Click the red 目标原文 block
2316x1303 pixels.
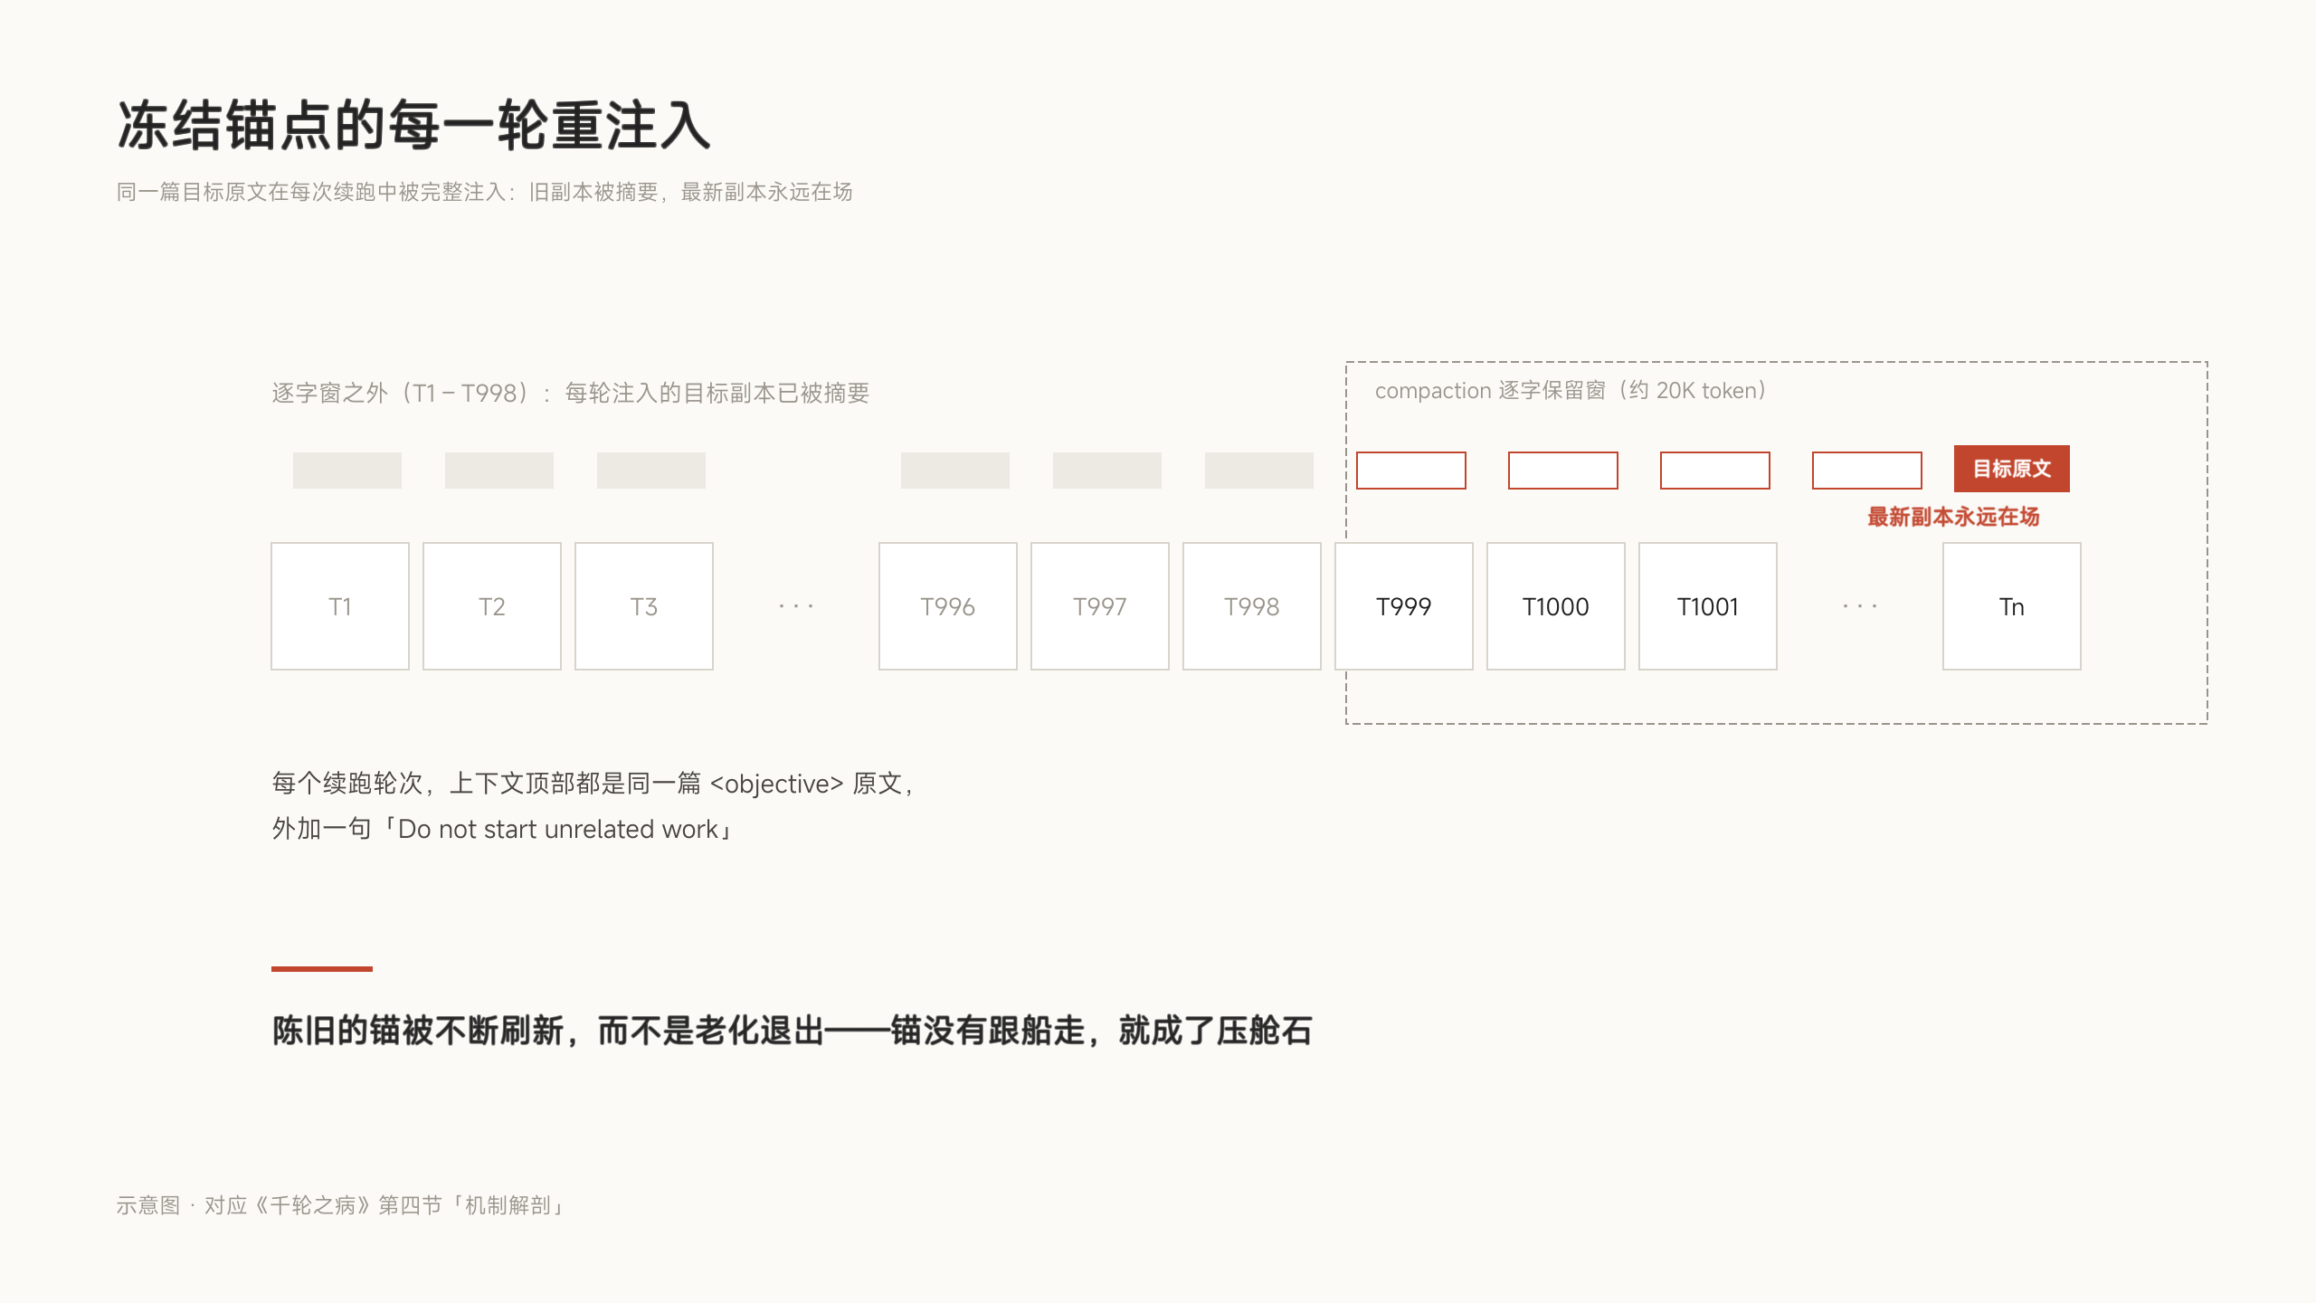click(x=2012, y=469)
